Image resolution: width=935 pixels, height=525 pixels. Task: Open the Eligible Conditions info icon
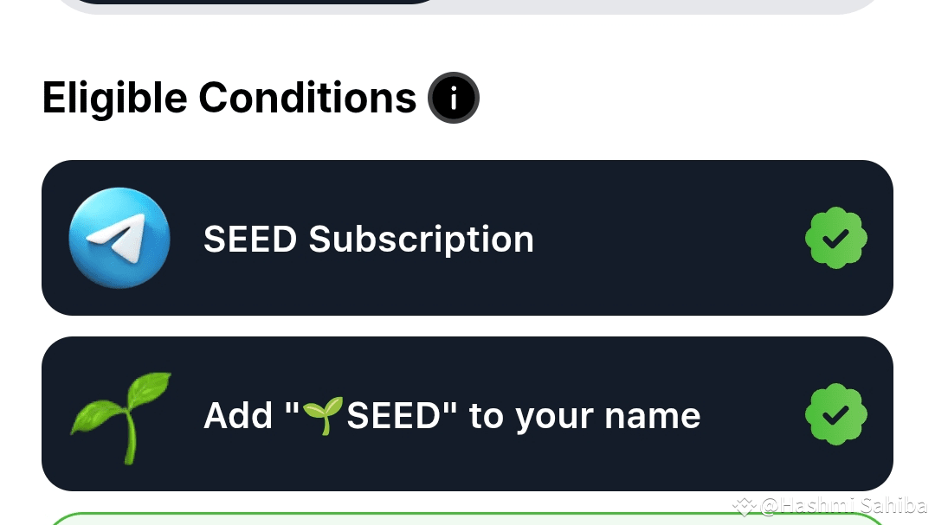pos(454,98)
